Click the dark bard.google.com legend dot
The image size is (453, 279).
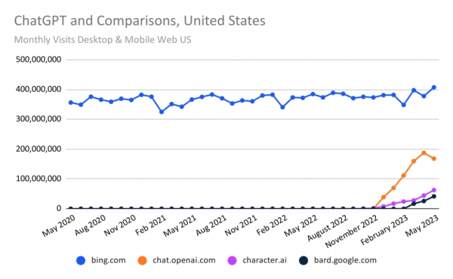[x=304, y=261]
